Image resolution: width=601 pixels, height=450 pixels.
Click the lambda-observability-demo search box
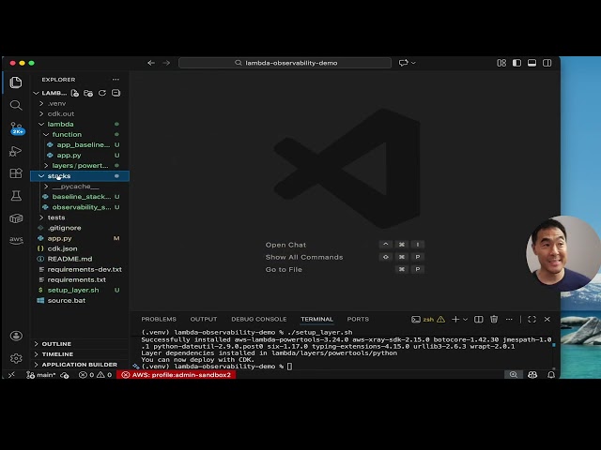[x=285, y=63]
